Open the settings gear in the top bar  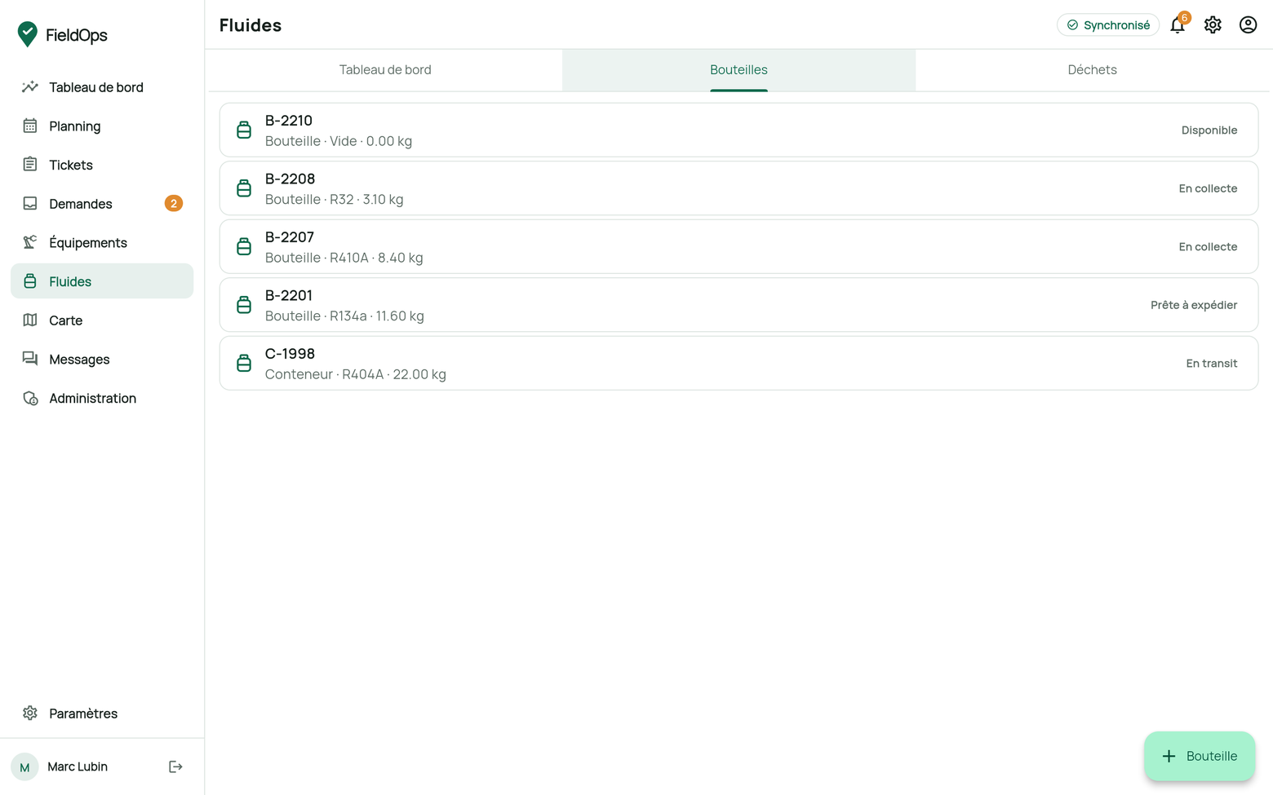(x=1213, y=25)
